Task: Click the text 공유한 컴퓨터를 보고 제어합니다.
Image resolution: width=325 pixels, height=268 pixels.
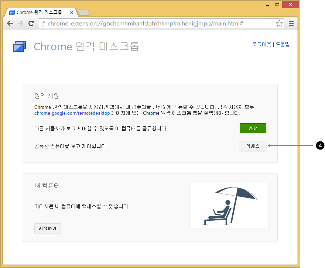Action: (x=71, y=146)
